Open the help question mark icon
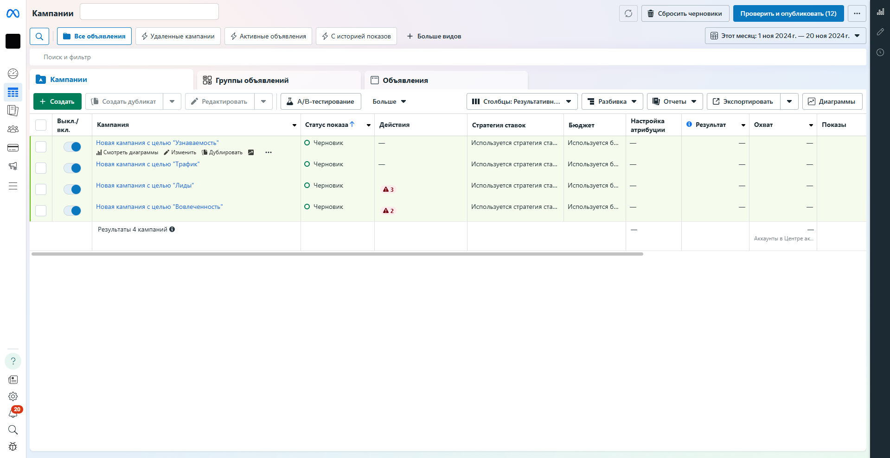 (13, 361)
